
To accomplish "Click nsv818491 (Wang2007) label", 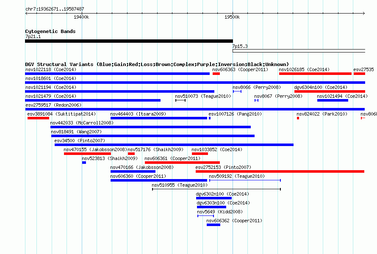I will [x=76, y=132].
